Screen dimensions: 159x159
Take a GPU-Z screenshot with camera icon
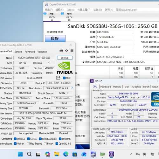tap(61, 51)
